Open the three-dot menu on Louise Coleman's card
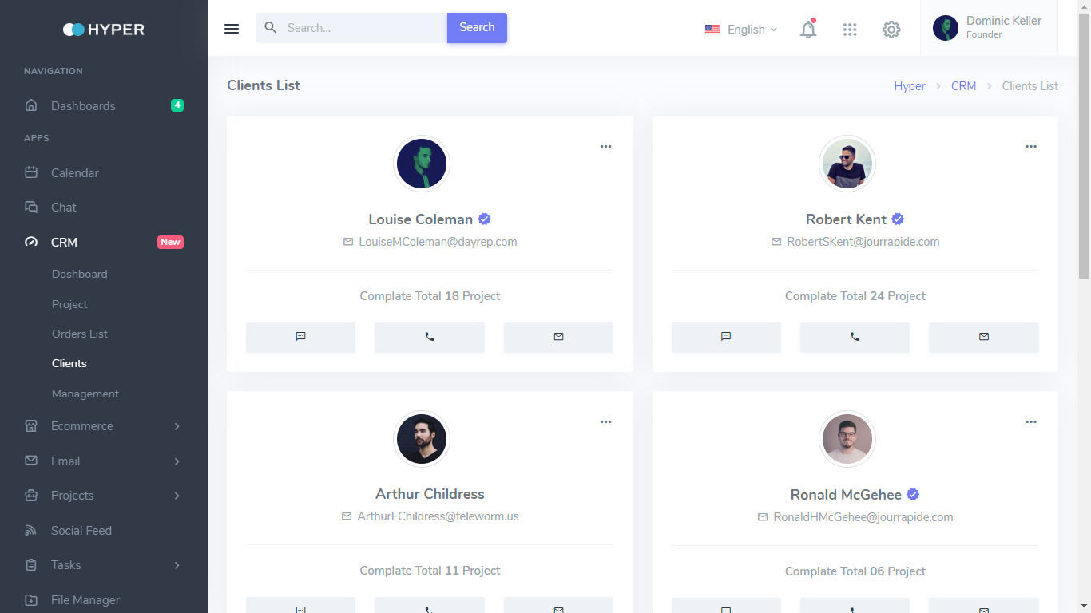This screenshot has width=1091, height=613. tap(605, 147)
